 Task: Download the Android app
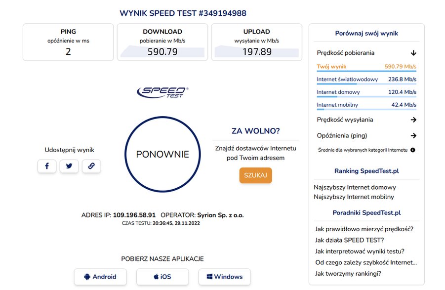[100, 277]
